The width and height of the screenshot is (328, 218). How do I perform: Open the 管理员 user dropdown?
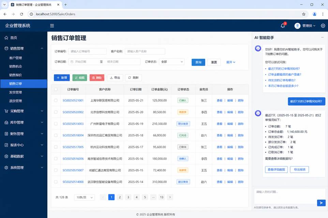point(309,26)
